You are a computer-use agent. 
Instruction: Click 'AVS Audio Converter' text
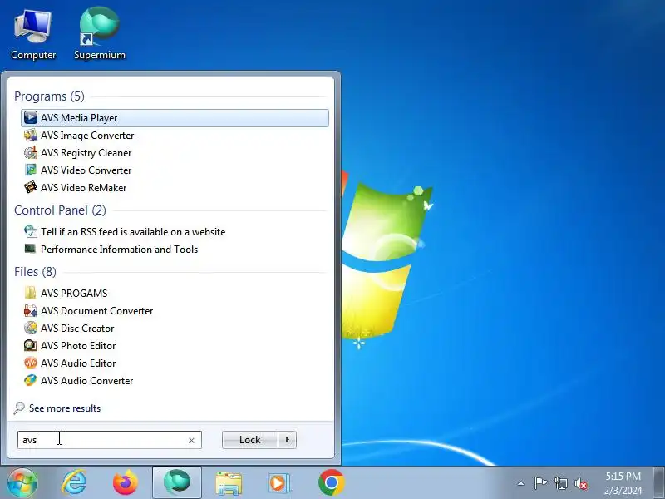(x=87, y=381)
